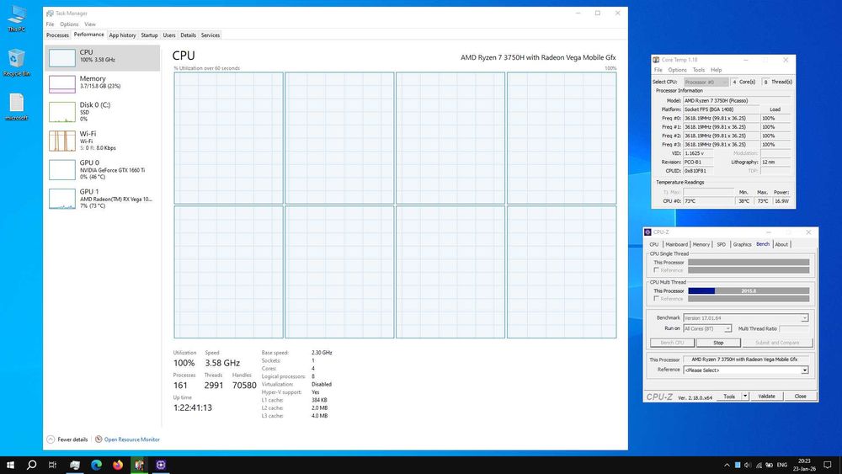Open Task Manager Options menu
The height and width of the screenshot is (474, 842).
pos(69,24)
